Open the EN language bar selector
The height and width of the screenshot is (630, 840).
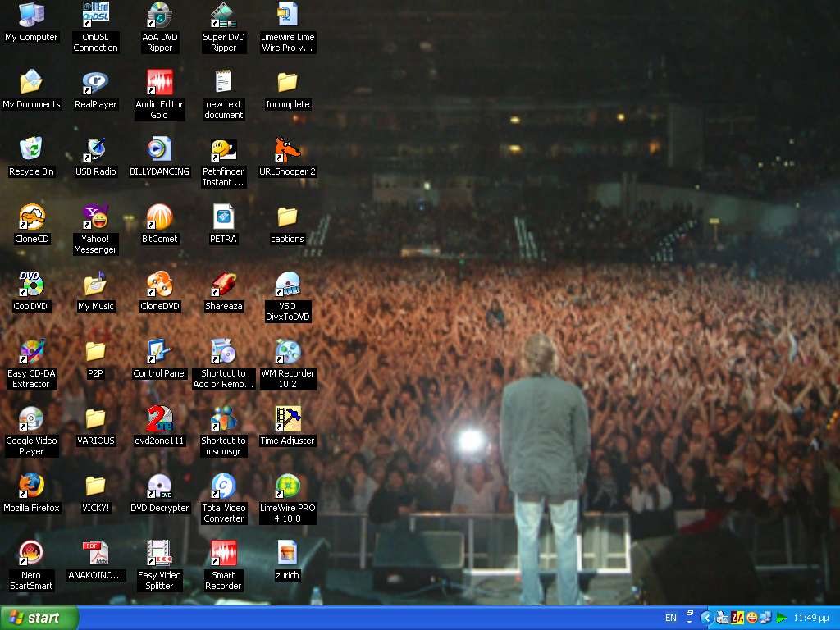coord(671,618)
